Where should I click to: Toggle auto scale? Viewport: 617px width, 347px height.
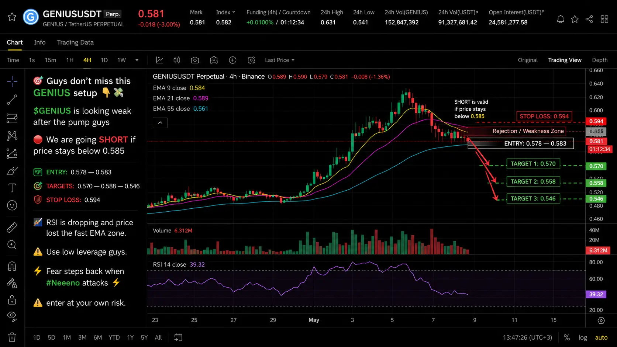[x=601, y=337]
